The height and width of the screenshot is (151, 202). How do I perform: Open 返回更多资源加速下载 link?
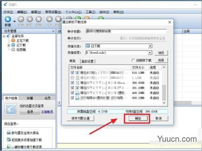(x=27, y=140)
